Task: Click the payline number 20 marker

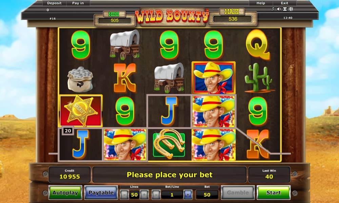Action: [68, 131]
